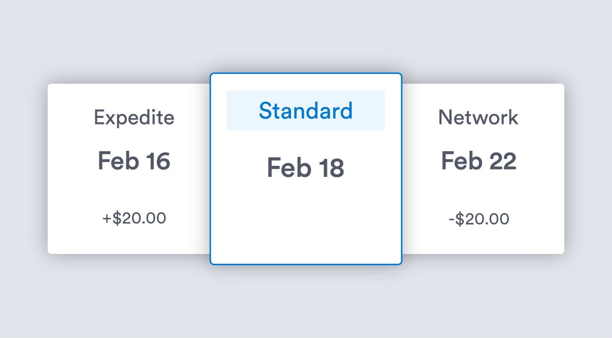Click blank space between Feb 16 and +$20.00
This screenshot has width=612, height=338.
pyautogui.click(x=134, y=190)
